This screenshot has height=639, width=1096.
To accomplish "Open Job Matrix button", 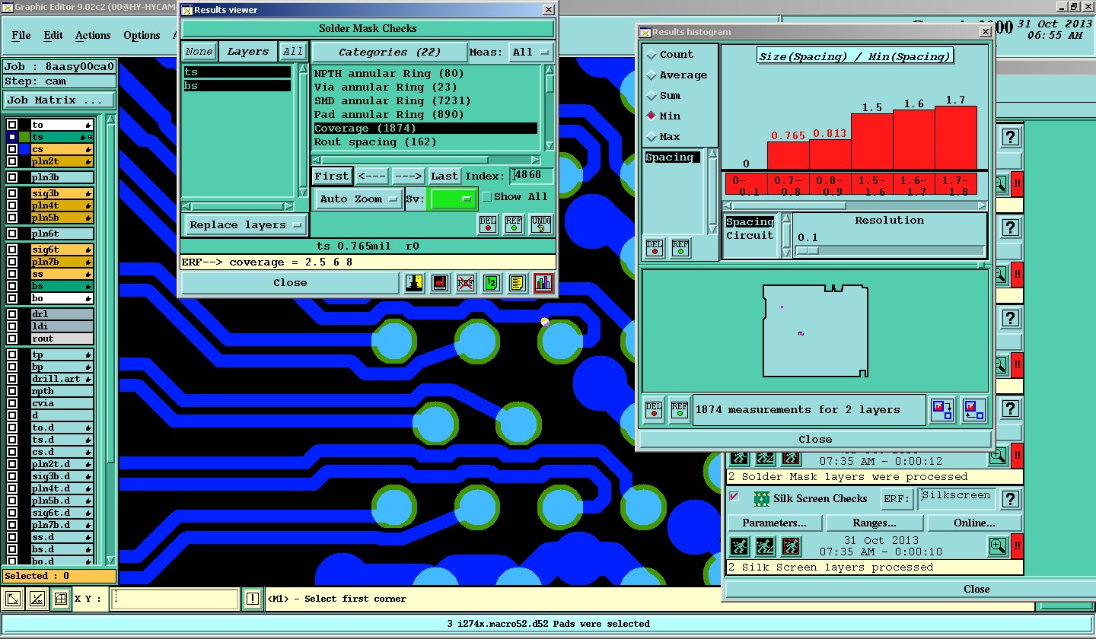I will click(x=59, y=100).
